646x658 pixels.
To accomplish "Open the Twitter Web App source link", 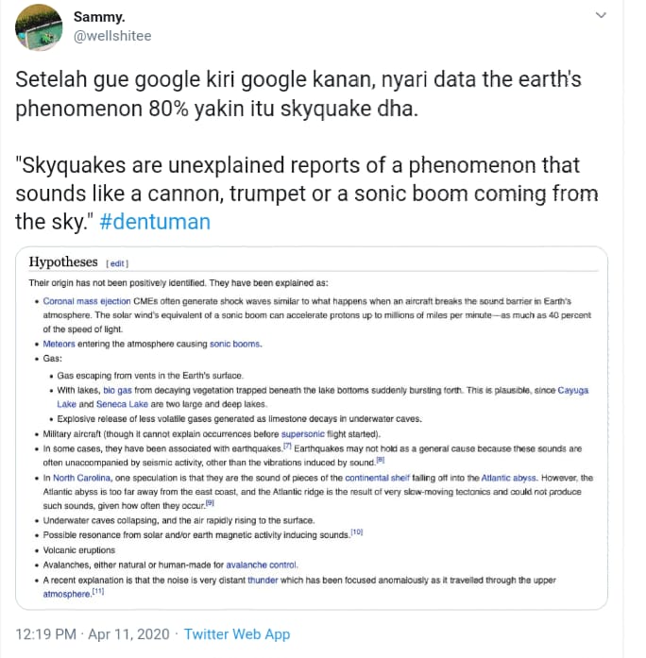I will click(x=237, y=633).
